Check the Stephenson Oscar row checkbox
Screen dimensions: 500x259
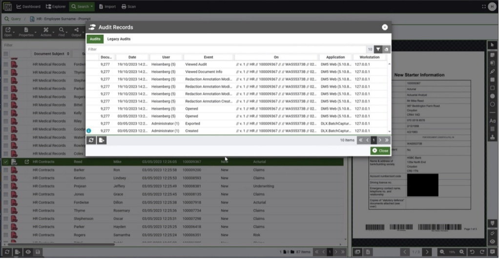6,219
